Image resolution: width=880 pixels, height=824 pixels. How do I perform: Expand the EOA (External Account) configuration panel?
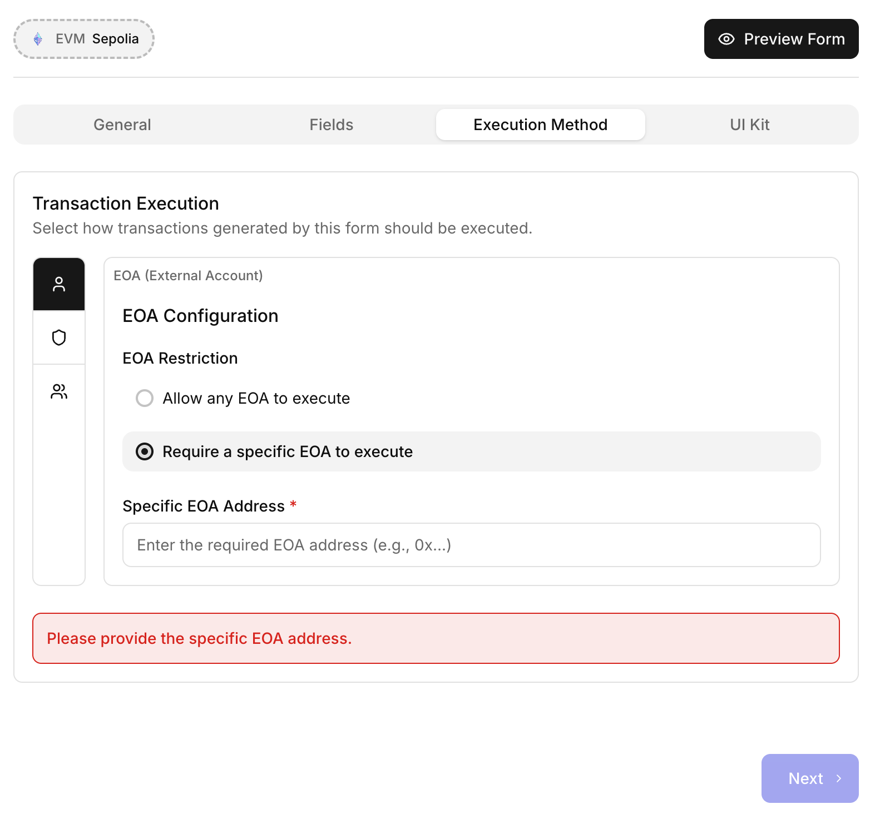coord(189,275)
